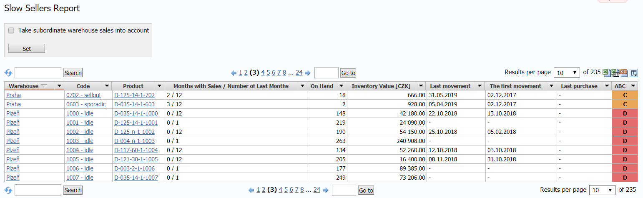Screen dimensions: 643x198
Task: Export the report as CSV
Action: point(624,73)
